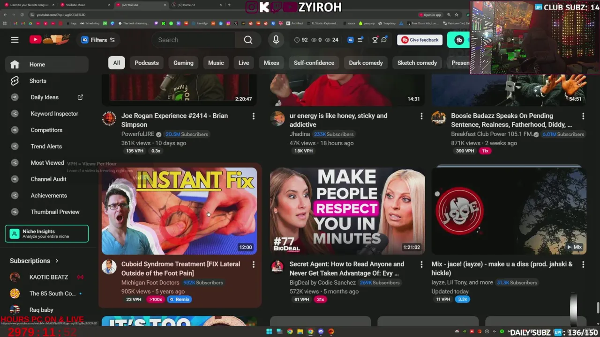Reload the page in Chrome

[x=22, y=15]
